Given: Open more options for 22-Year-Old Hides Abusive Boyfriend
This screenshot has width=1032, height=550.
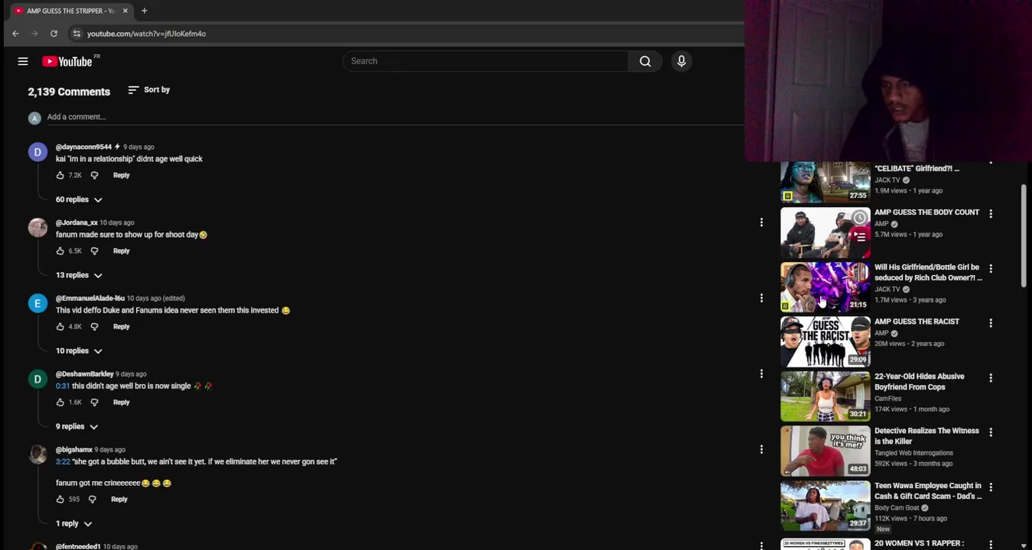Looking at the screenshot, I should (x=990, y=378).
